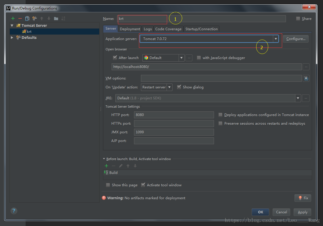Click the HTTPs port field

tap(174, 124)
